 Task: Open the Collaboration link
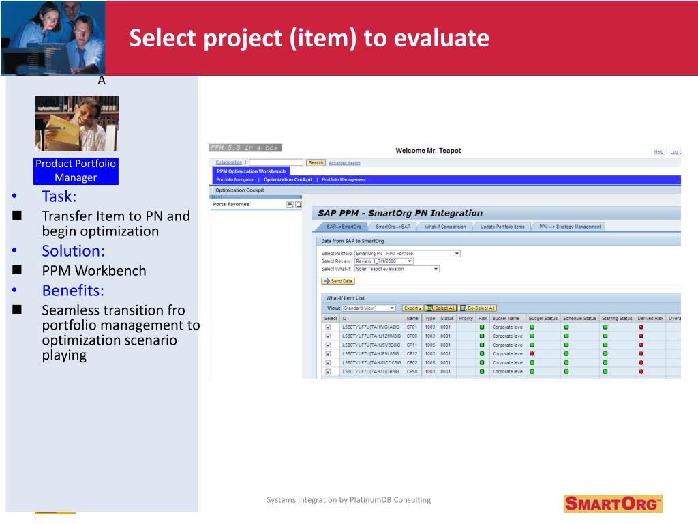[x=229, y=162]
